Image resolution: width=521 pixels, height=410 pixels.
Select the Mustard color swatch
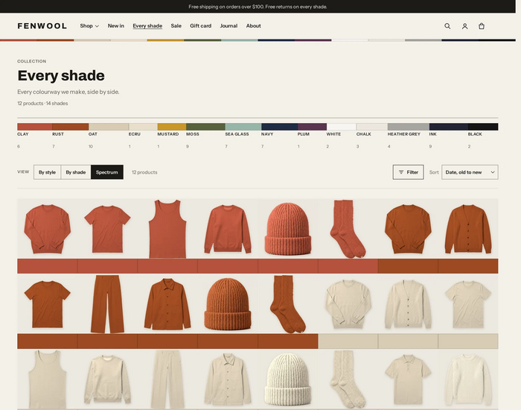pyautogui.click(x=172, y=127)
